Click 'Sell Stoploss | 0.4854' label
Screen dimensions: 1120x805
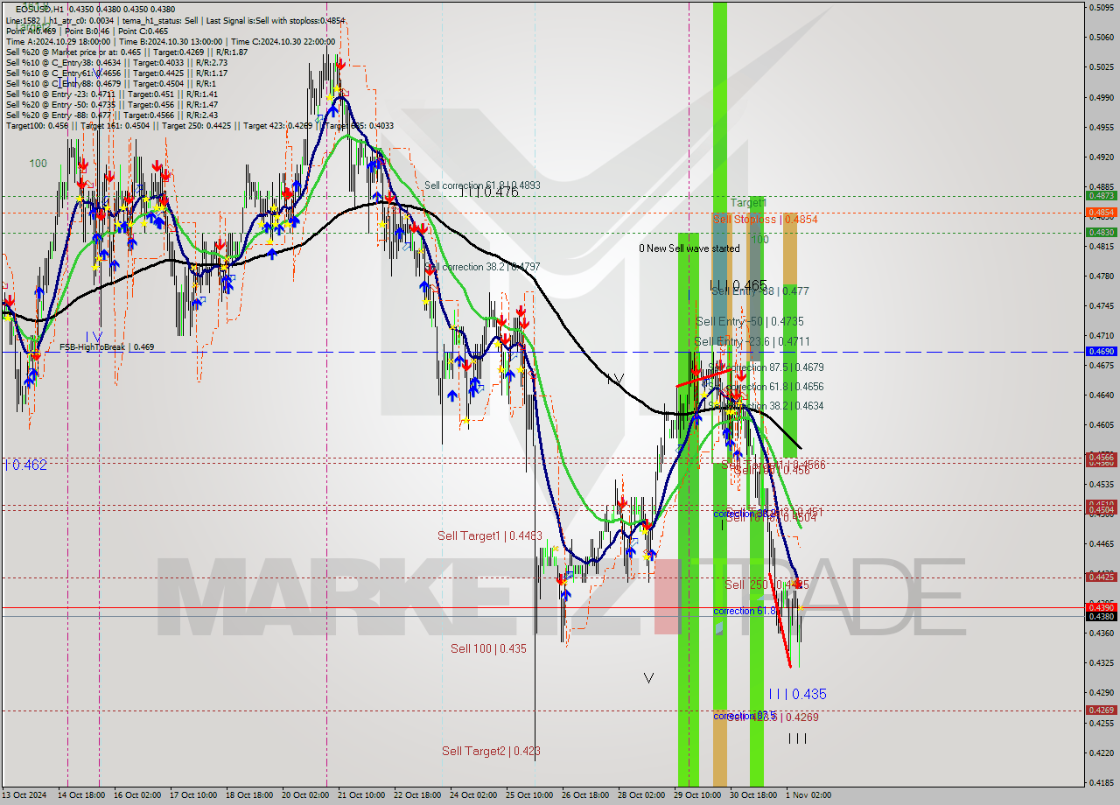click(x=766, y=220)
